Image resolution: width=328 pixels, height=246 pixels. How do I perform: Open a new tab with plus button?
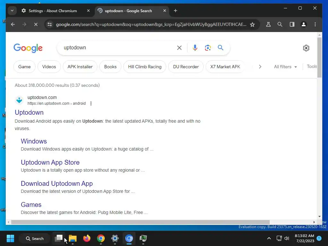pyautogui.click(x=175, y=11)
